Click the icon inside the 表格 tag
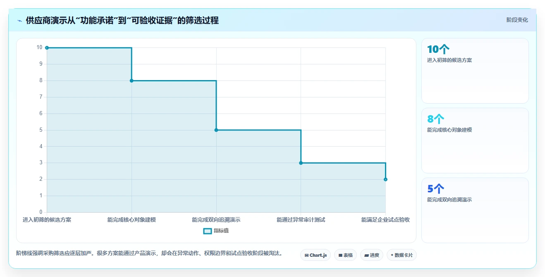 340,256
